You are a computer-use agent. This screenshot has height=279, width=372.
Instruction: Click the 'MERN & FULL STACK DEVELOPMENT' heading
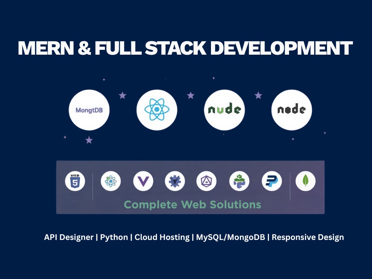point(185,48)
